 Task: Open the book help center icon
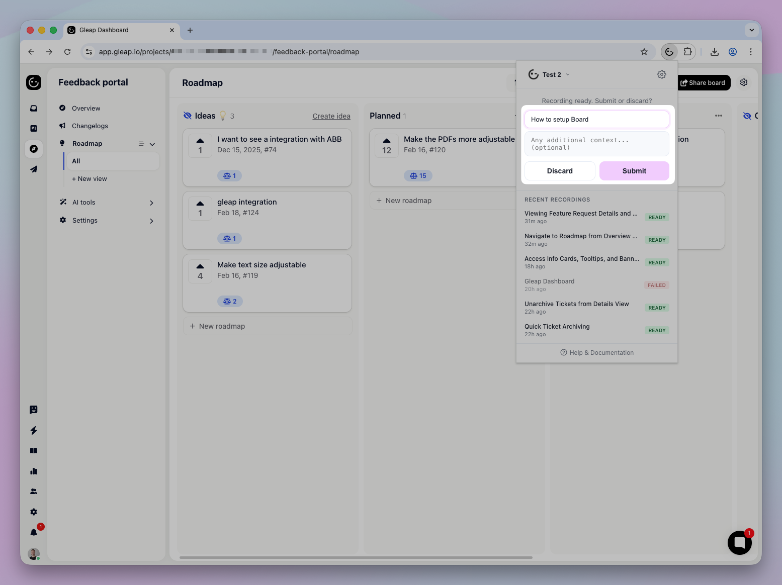click(x=34, y=451)
